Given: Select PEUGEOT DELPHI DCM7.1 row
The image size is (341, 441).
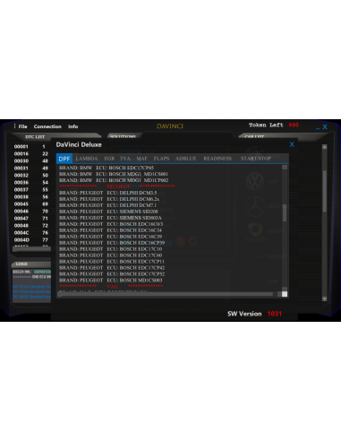Looking at the screenshot, I should click(107, 205).
